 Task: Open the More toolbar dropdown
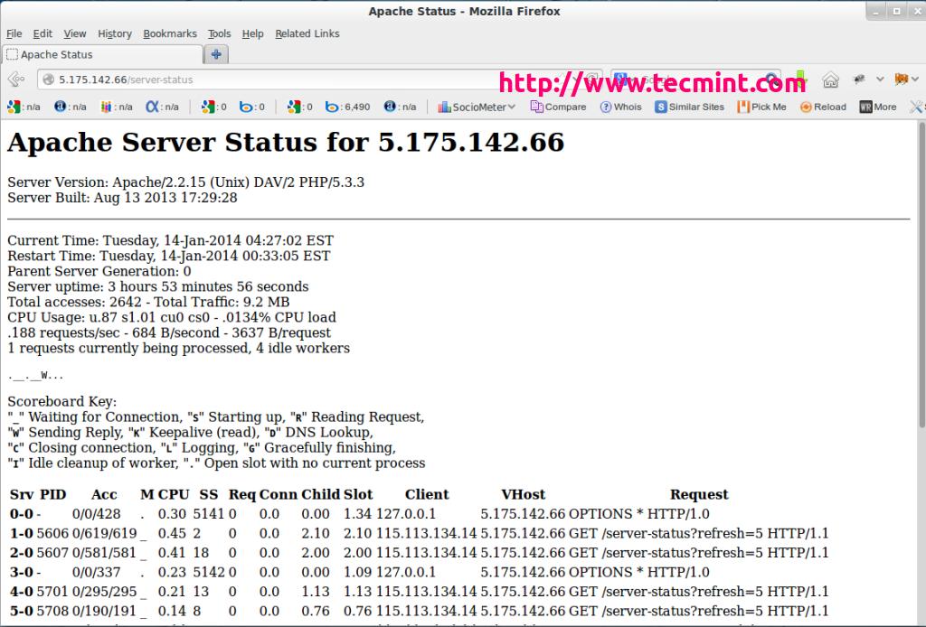[878, 107]
